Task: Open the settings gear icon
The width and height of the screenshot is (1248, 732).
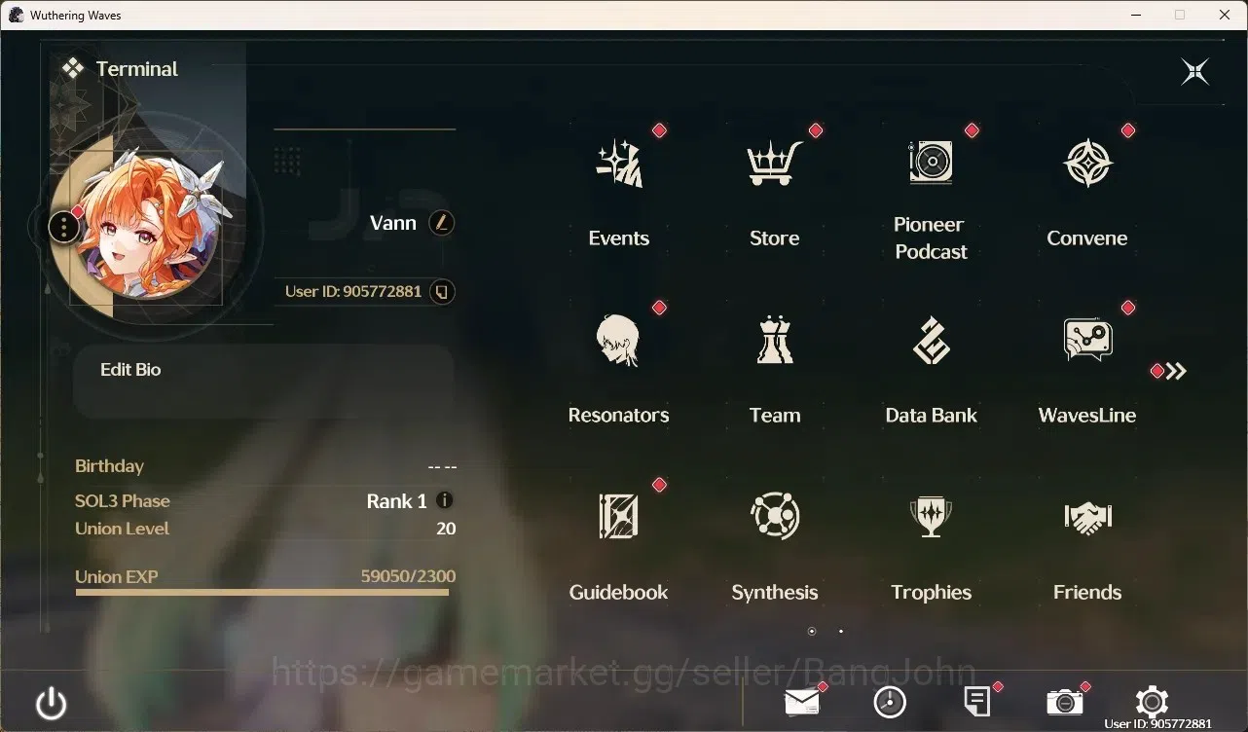Action: tap(1152, 702)
